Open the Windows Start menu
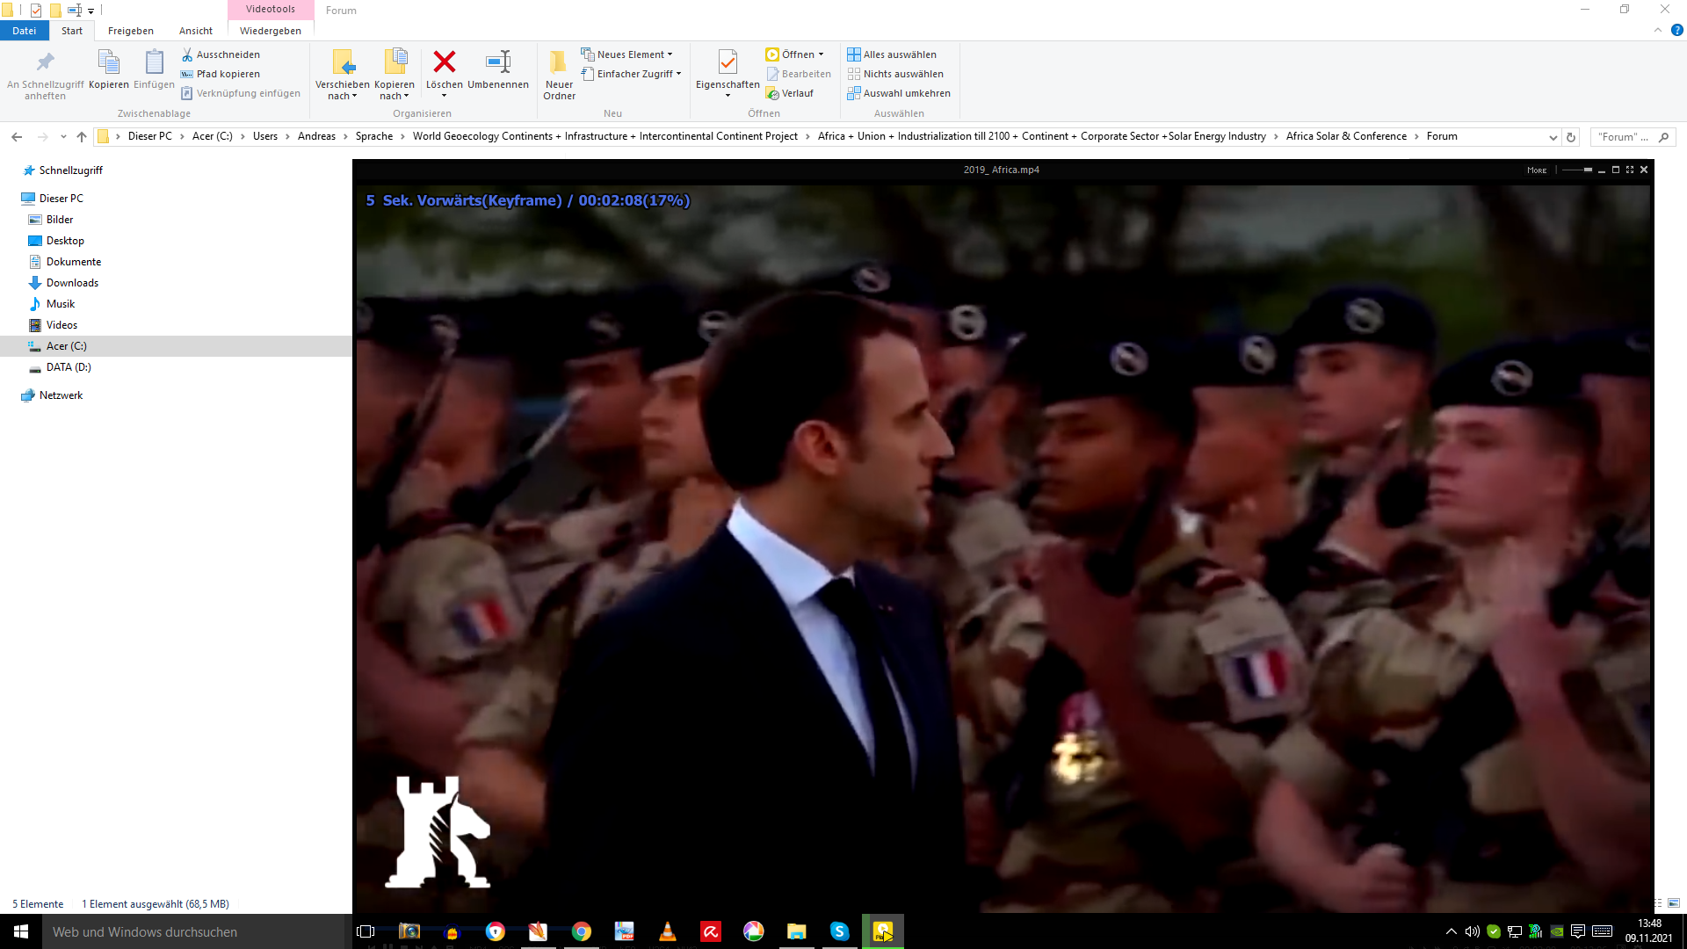Image resolution: width=1687 pixels, height=949 pixels. [x=21, y=931]
